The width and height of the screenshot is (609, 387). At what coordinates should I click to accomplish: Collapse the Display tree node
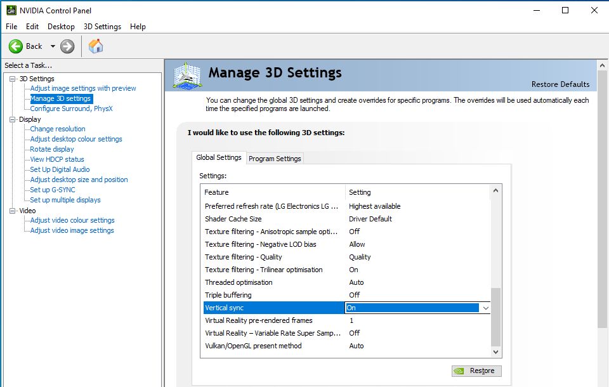point(12,119)
